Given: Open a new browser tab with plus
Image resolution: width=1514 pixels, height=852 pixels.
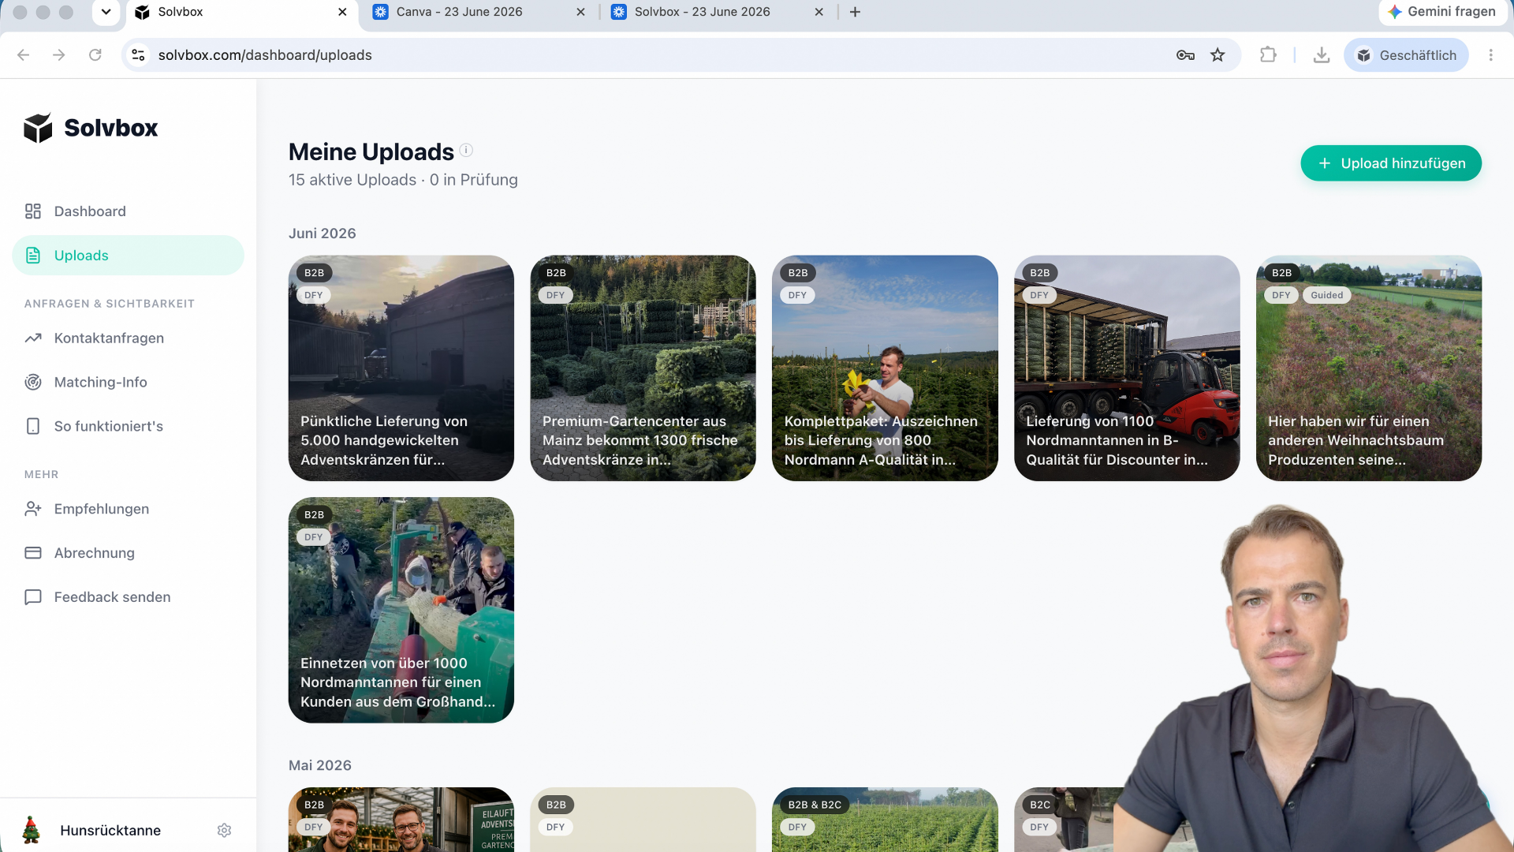Looking at the screenshot, I should pyautogui.click(x=856, y=12).
